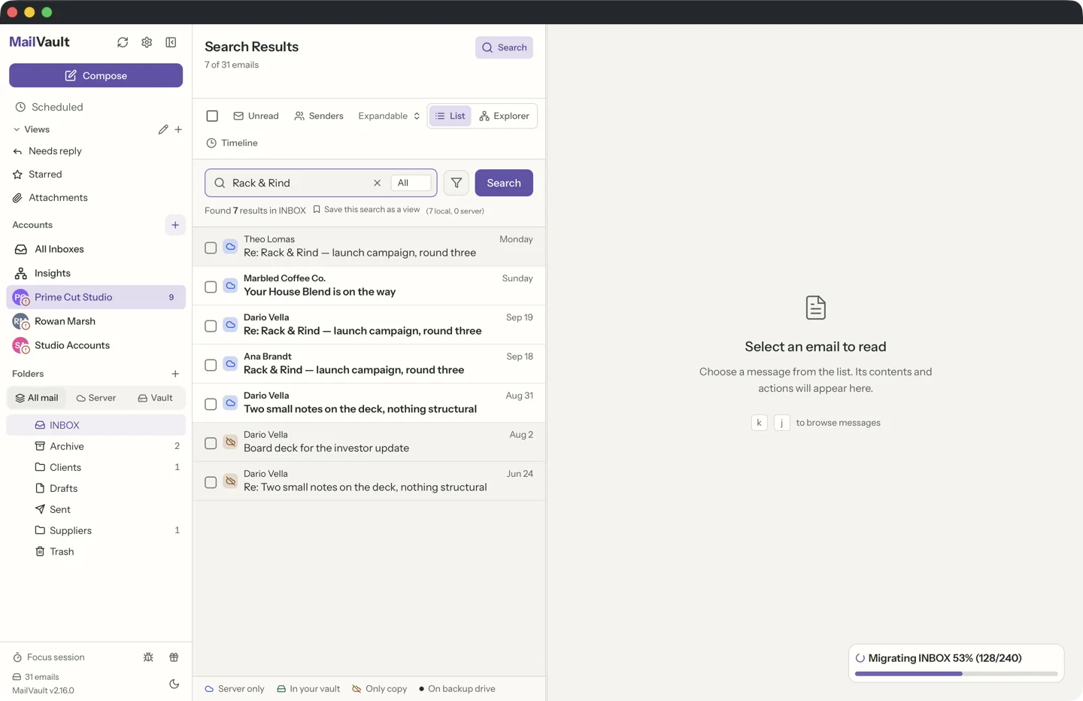
Task: Select the All mail folder tab
Action: 37,398
